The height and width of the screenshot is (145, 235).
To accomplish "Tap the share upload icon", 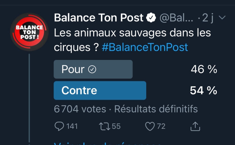I will pos(195,126).
